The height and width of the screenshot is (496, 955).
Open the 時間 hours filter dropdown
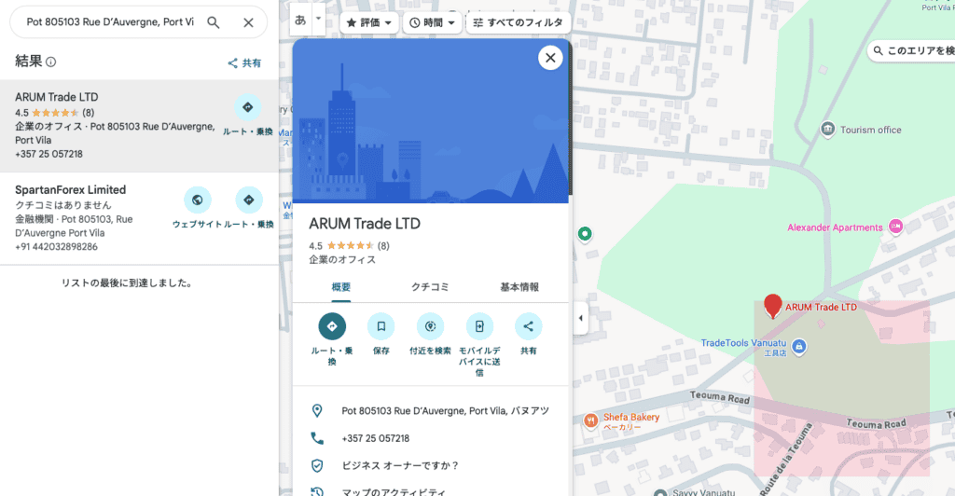[432, 22]
